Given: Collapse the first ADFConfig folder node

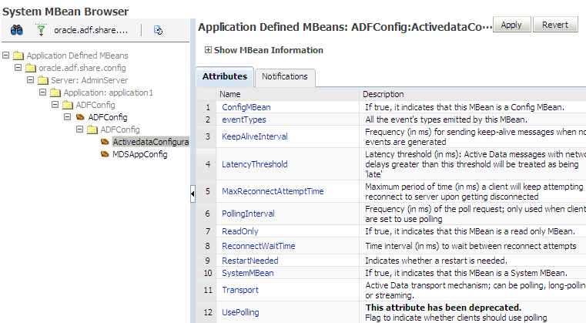Looking at the screenshot, I should [55, 105].
